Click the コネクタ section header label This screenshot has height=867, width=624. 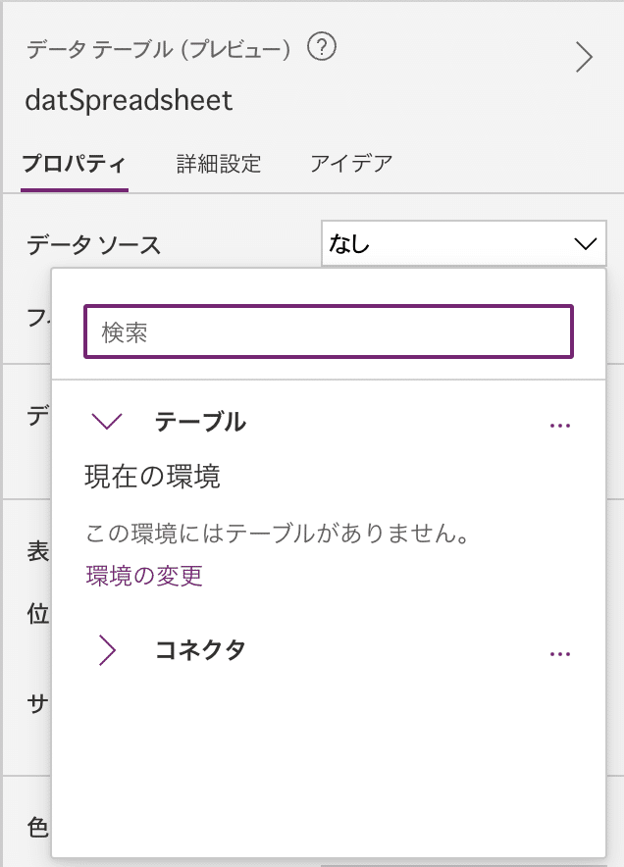point(200,649)
